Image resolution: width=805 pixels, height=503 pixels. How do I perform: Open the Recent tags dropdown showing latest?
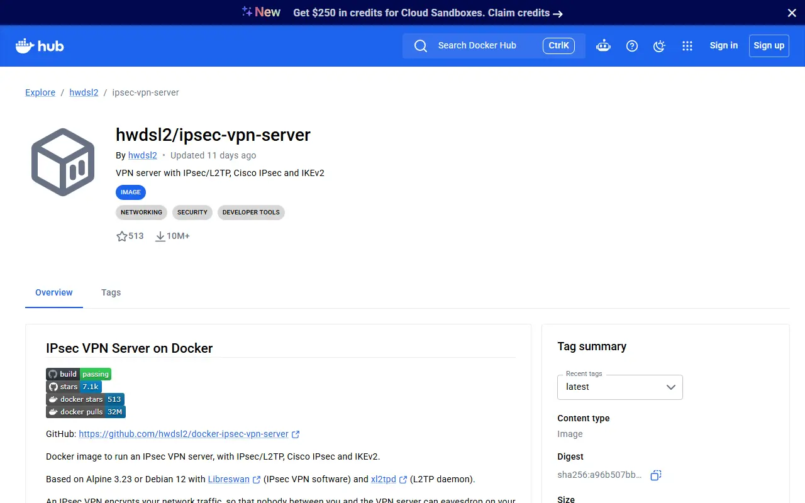coord(620,387)
